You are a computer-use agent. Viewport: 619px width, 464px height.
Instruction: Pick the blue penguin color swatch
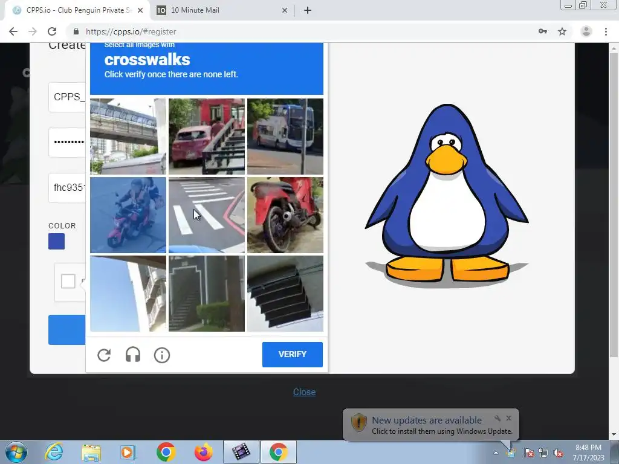point(56,242)
